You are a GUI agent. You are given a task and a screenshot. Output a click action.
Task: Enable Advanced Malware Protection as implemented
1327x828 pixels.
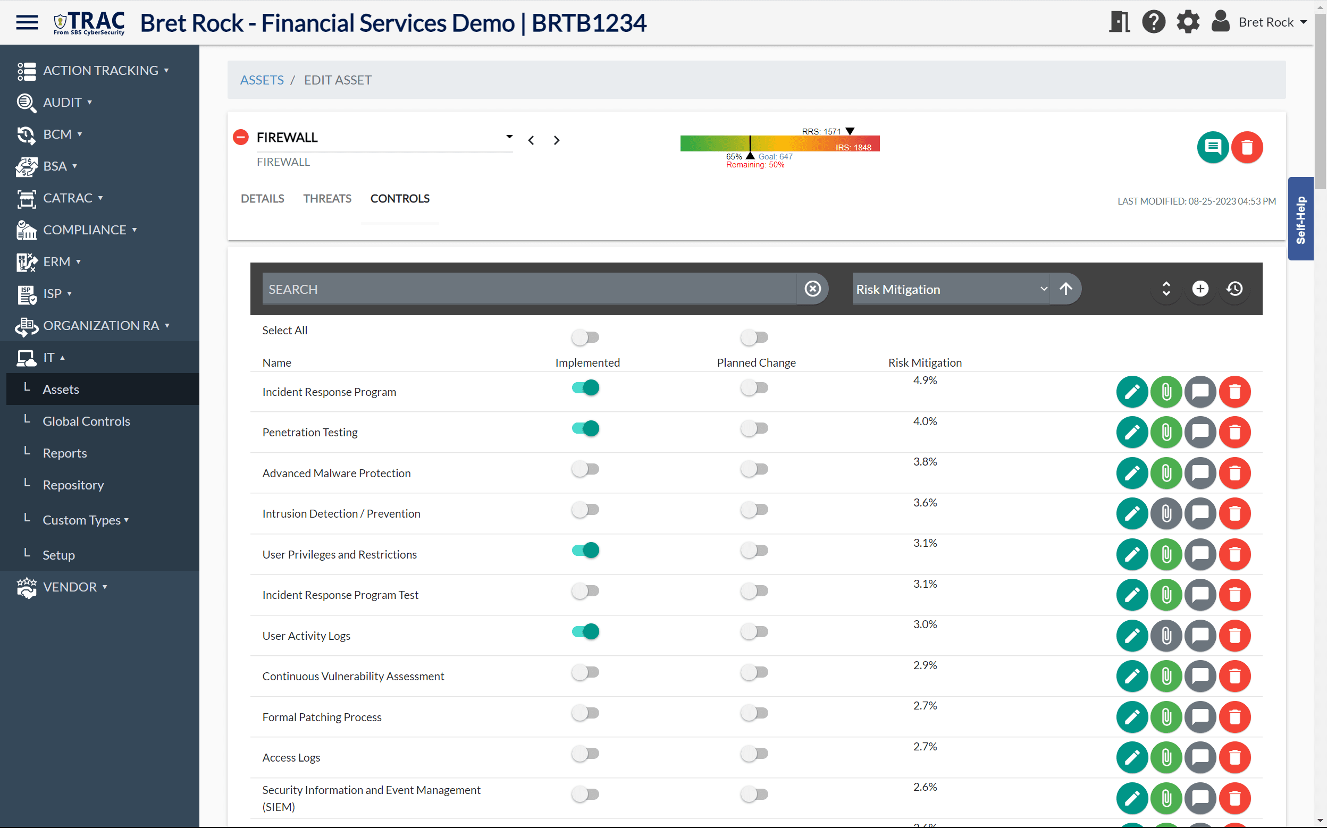tap(585, 469)
